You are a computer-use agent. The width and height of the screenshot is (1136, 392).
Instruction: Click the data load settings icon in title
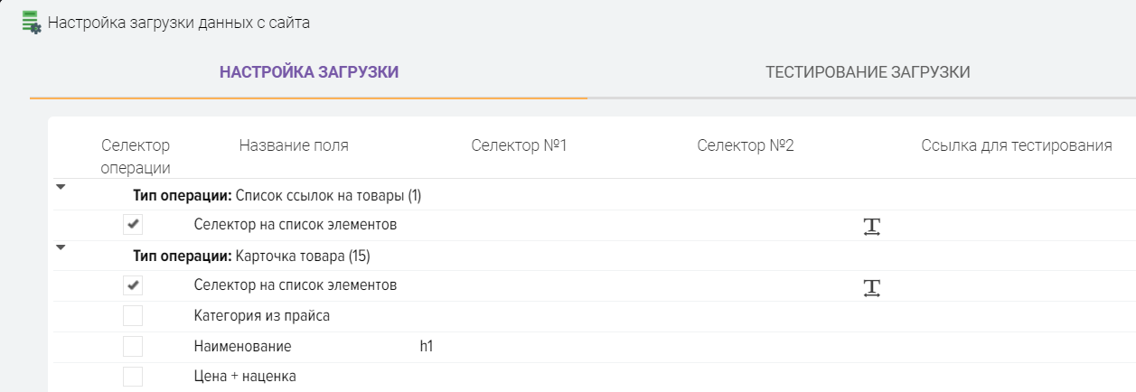click(31, 23)
